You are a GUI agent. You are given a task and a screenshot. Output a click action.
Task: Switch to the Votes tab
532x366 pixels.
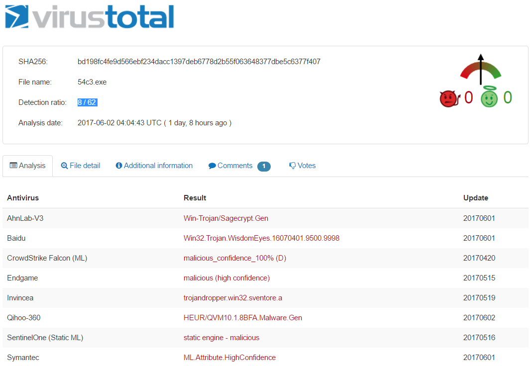[302, 166]
